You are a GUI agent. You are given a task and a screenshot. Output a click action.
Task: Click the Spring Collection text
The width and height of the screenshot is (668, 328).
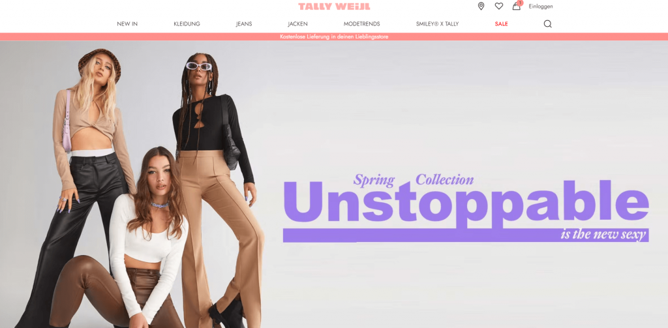coord(413,180)
